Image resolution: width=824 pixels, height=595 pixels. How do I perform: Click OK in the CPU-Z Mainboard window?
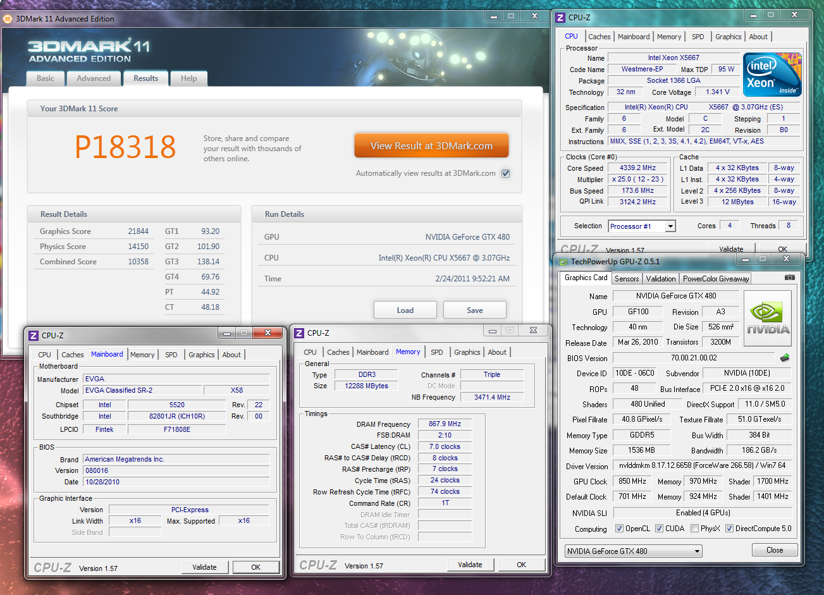click(x=256, y=567)
